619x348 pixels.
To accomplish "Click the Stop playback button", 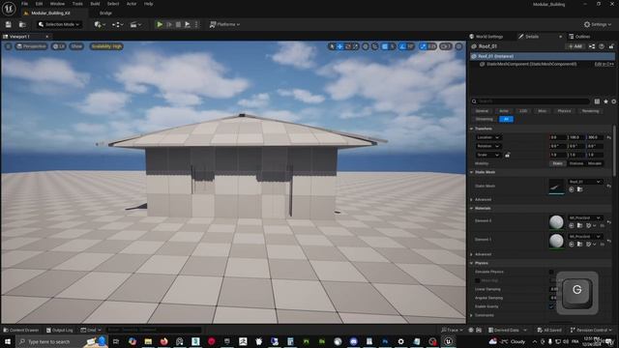I will [178, 24].
